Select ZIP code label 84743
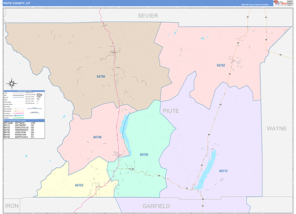The width and height of the screenshot is (296, 214). pyautogui.click(x=144, y=154)
